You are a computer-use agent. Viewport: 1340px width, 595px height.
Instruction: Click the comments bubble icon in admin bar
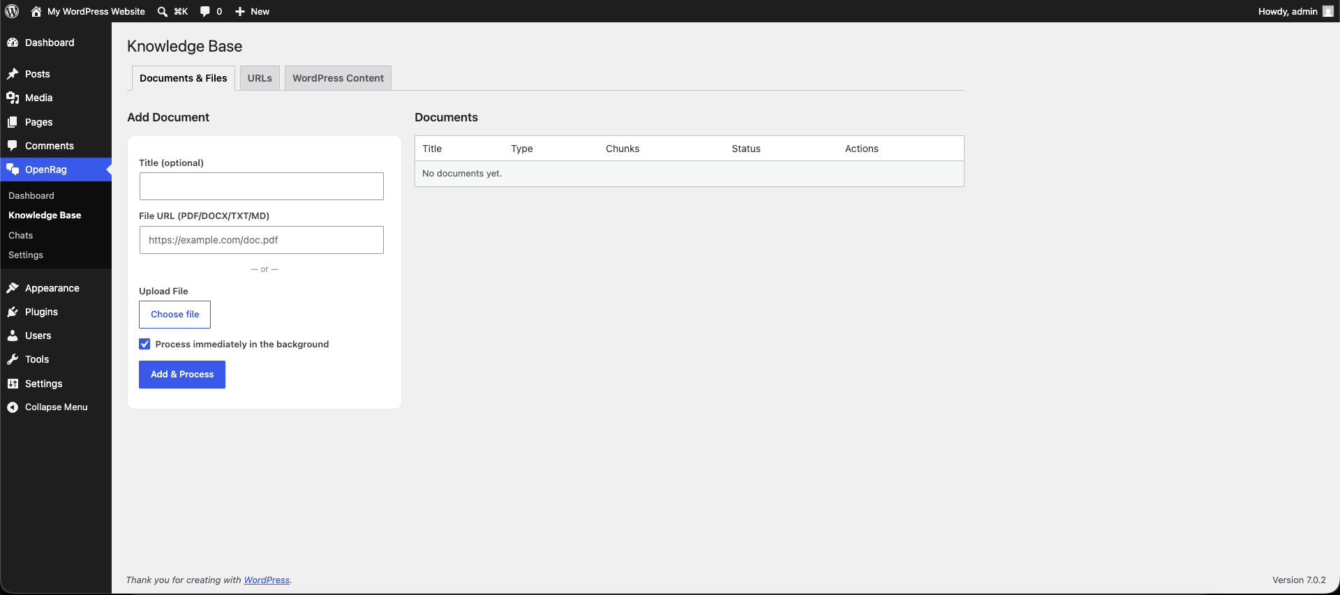click(x=205, y=11)
